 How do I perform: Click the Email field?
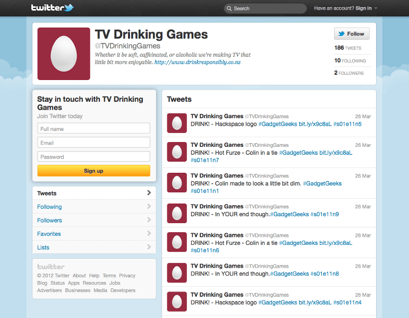tap(93, 143)
